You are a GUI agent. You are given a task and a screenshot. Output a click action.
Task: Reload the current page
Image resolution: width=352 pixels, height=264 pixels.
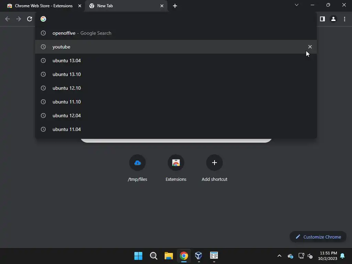pyautogui.click(x=30, y=19)
